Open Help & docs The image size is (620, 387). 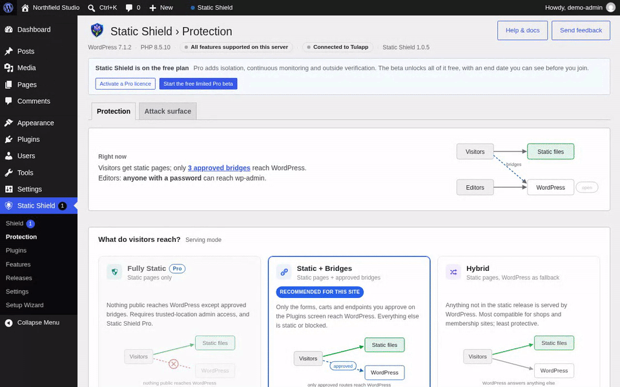coord(522,30)
